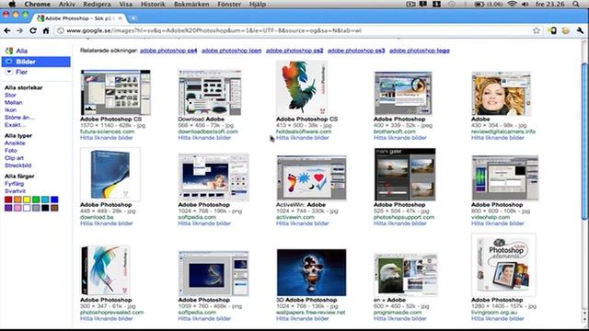Pick the yellow color filter swatch
The width and height of the screenshot is (589, 331).
tap(27, 200)
